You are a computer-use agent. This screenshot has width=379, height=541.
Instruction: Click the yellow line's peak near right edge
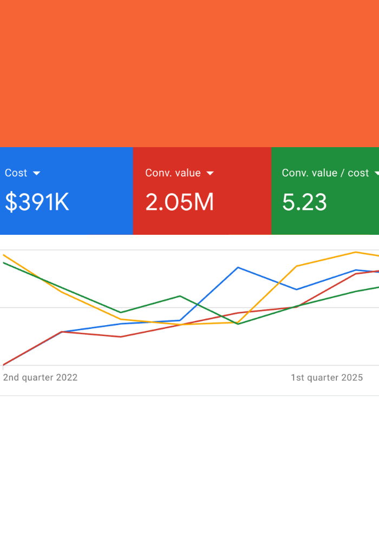355,252
